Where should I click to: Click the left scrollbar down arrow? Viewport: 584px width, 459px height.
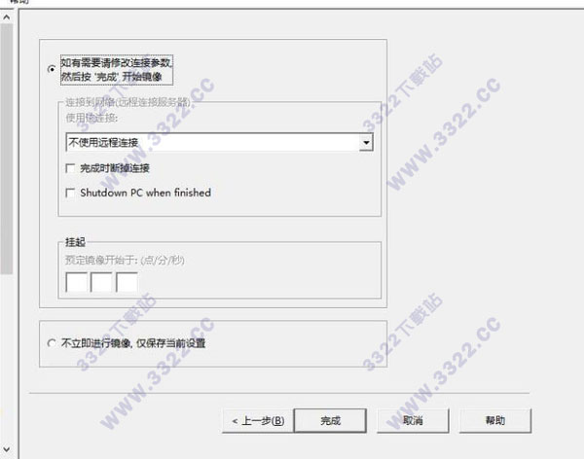click(7, 449)
